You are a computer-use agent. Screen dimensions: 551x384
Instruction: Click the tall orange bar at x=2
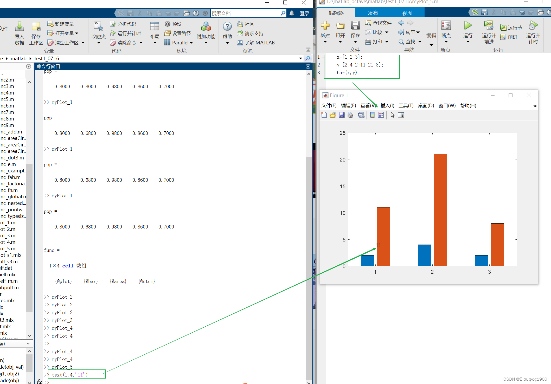point(440,210)
